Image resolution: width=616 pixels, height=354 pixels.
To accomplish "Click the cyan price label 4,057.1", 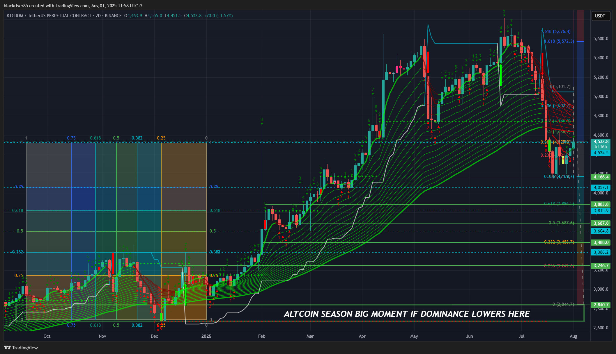I will click(600, 187).
